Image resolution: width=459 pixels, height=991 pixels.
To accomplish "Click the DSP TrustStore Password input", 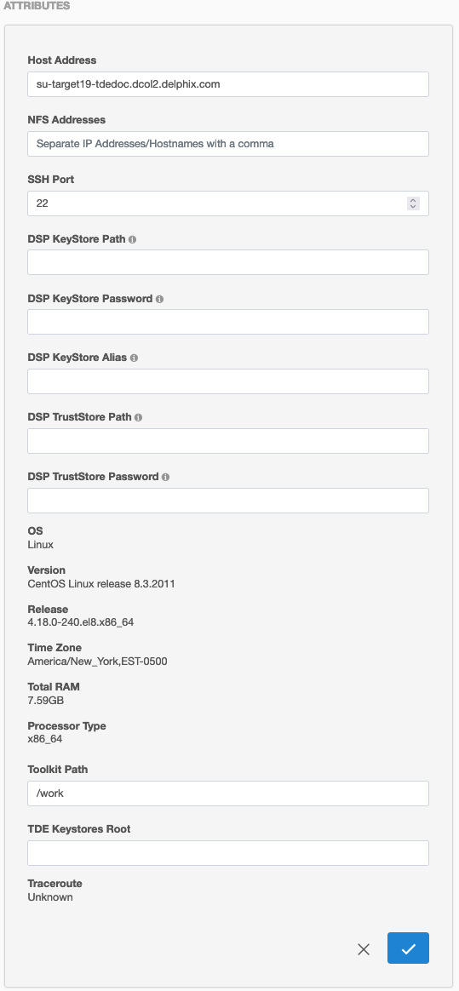I will [228, 501].
